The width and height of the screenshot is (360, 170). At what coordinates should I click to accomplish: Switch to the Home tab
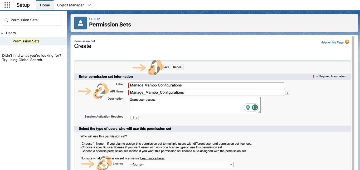[x=45, y=5]
